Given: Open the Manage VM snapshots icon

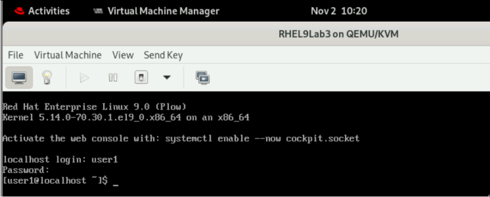Looking at the screenshot, I should pyautogui.click(x=202, y=77).
